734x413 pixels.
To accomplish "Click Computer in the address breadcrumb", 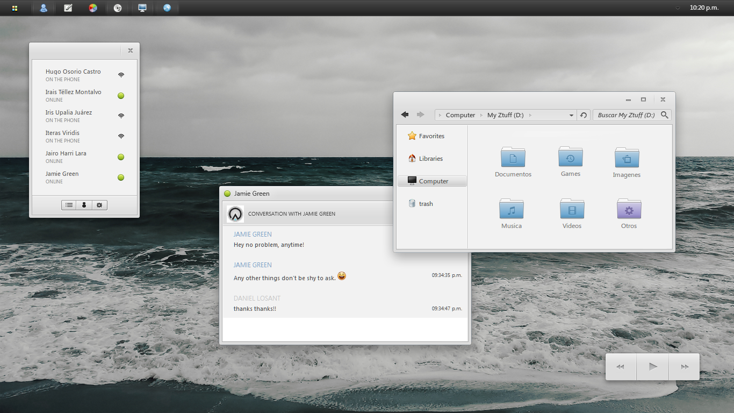I will (460, 115).
